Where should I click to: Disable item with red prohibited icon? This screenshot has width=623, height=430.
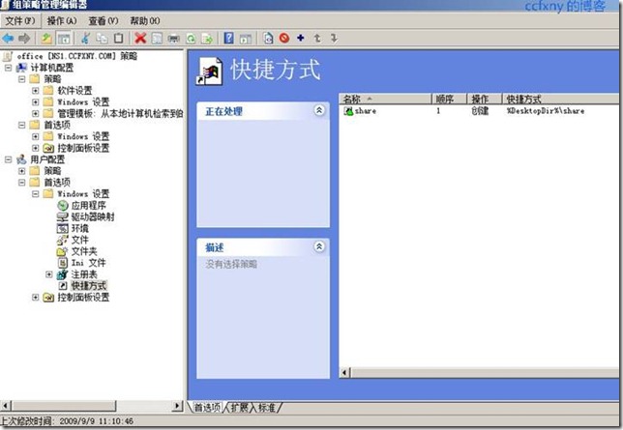(284, 39)
